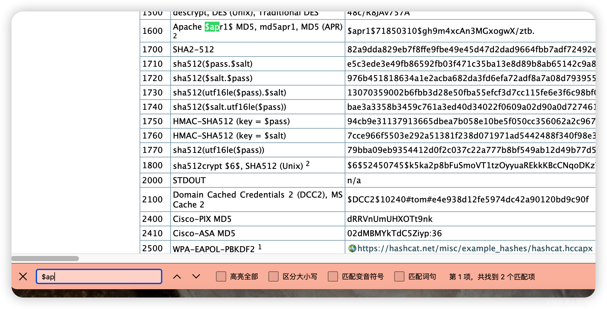Select the 976b451818634 hash value

[471, 78]
